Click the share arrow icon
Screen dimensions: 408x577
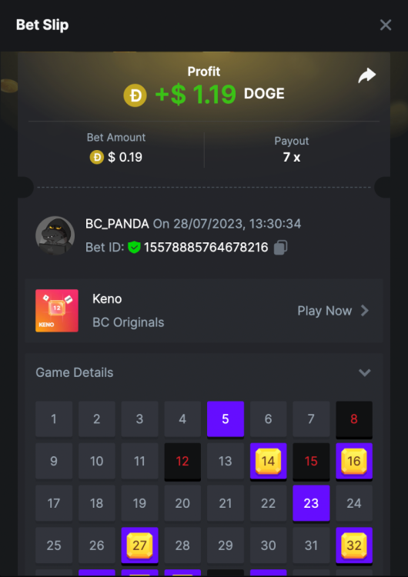point(366,75)
